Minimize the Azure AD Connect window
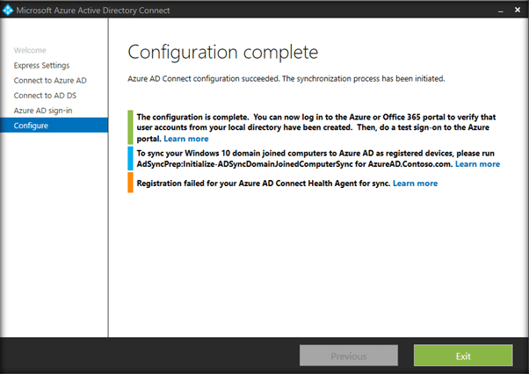The width and height of the screenshot is (529, 374). (x=501, y=11)
